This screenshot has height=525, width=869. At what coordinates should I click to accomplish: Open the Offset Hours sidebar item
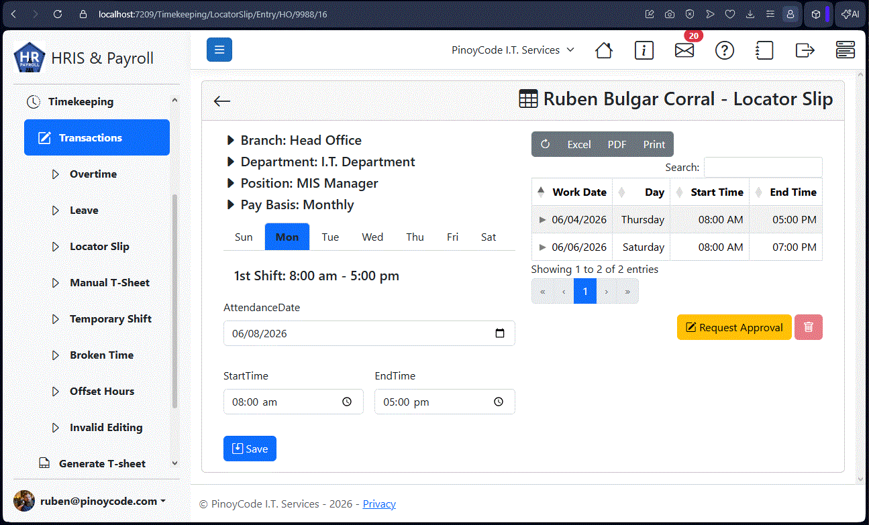point(102,391)
